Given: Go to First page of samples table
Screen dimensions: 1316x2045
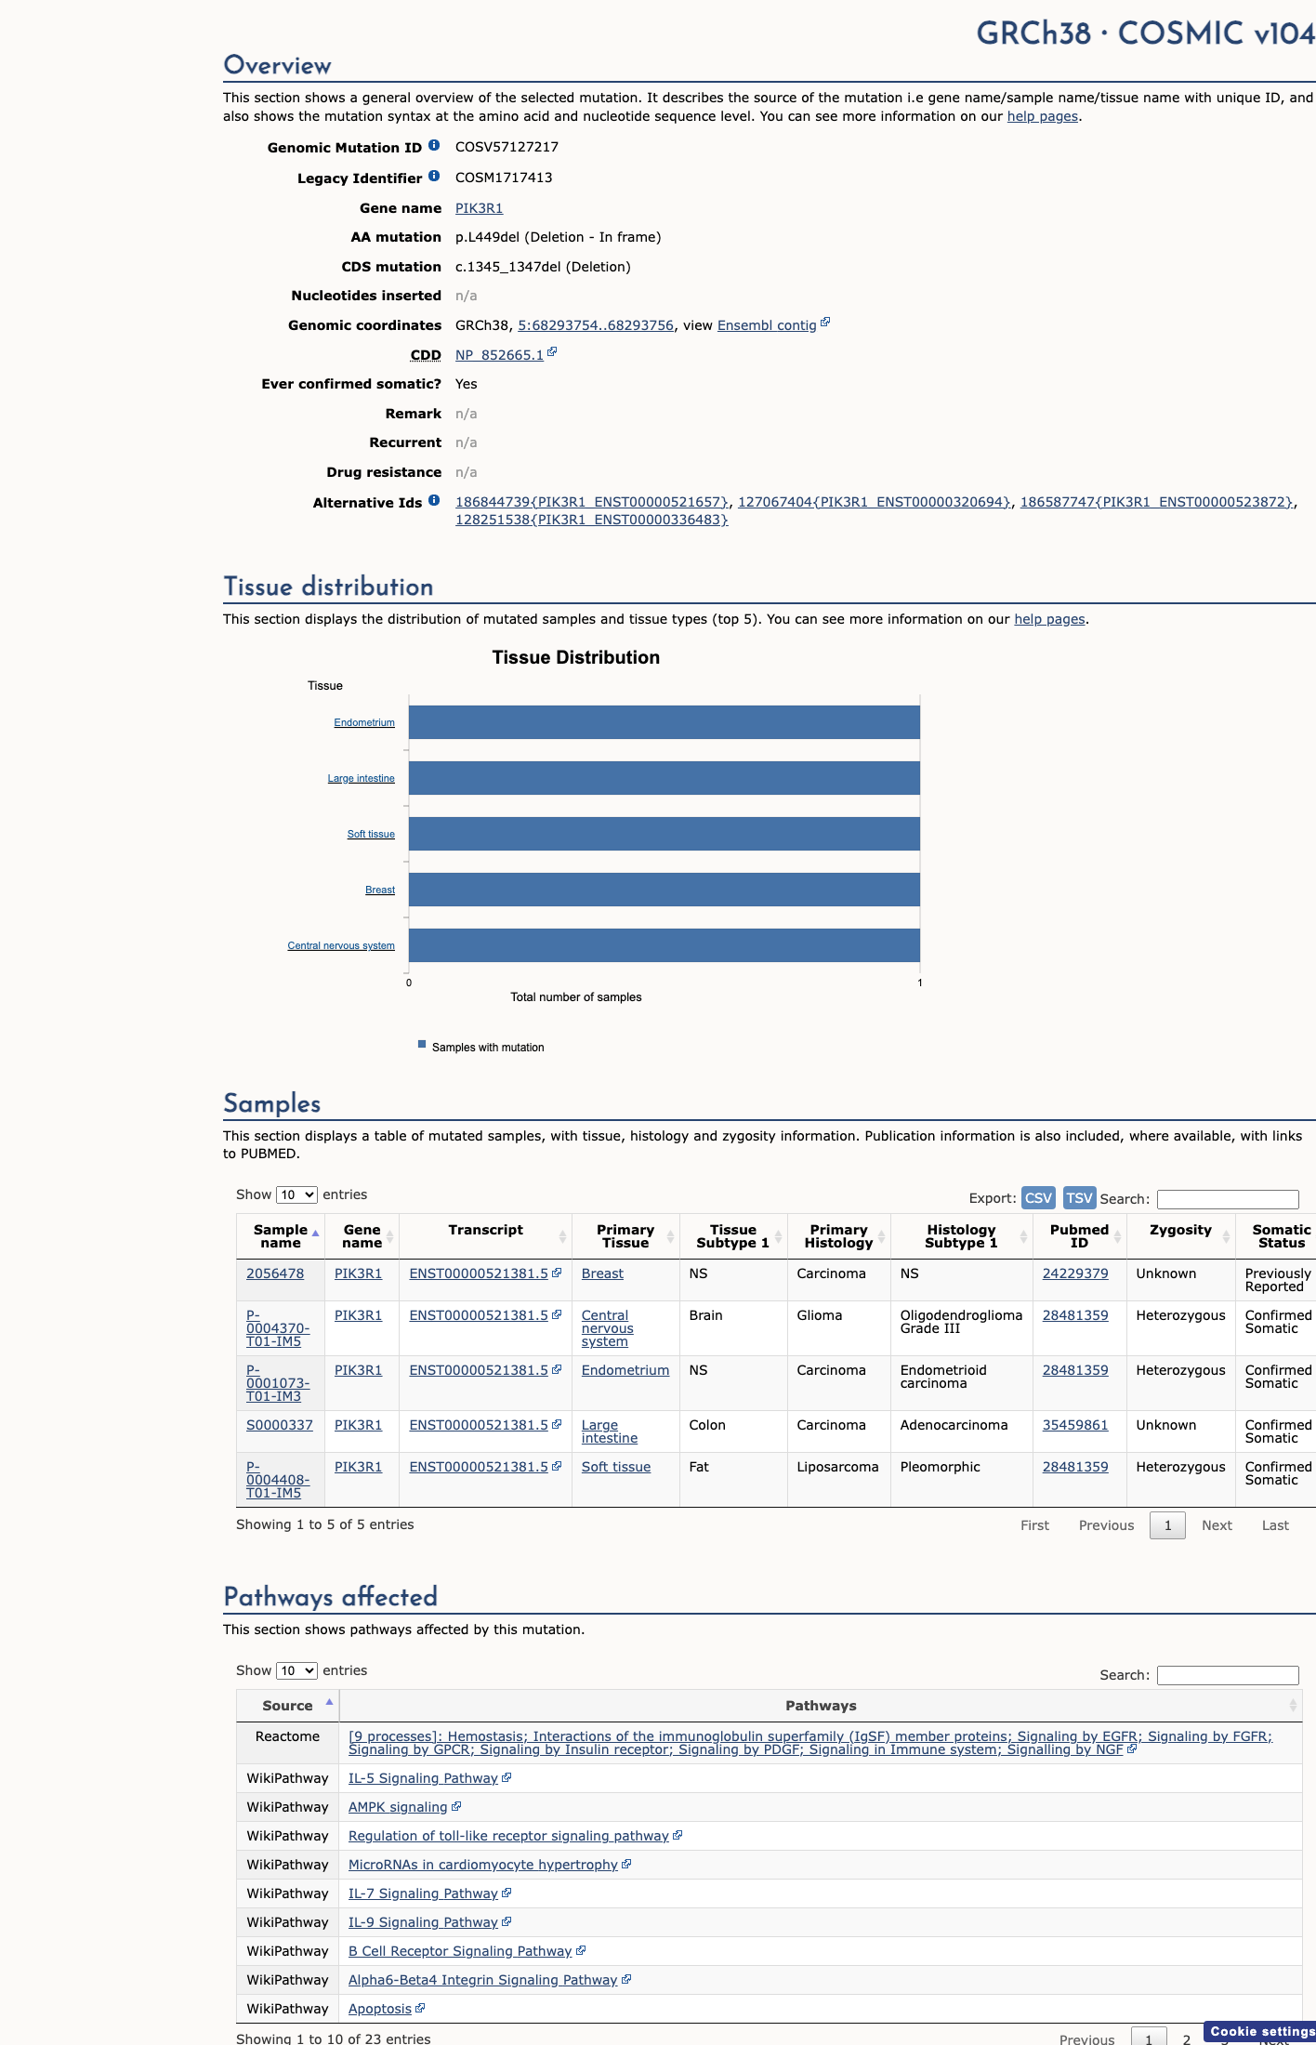Looking at the screenshot, I should coord(1034,1525).
